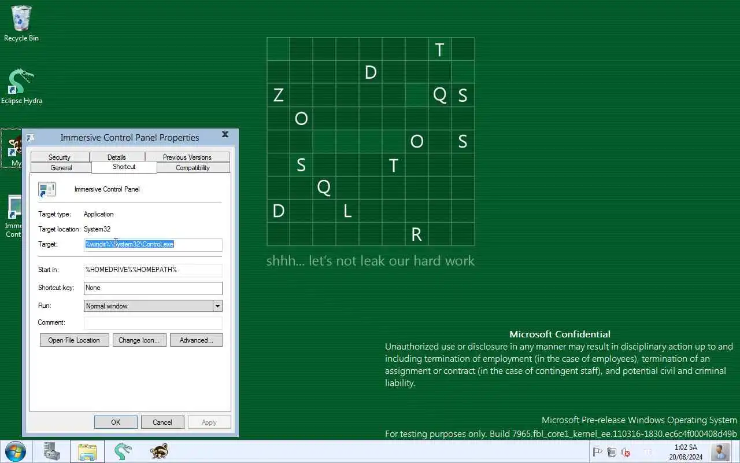740x463 pixels.
Task: Click the Immersive Control Panel name field
Action: (107, 189)
